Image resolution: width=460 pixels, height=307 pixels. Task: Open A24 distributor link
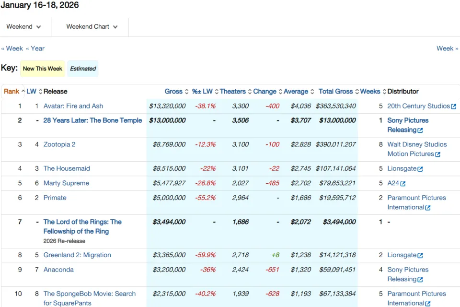point(393,183)
